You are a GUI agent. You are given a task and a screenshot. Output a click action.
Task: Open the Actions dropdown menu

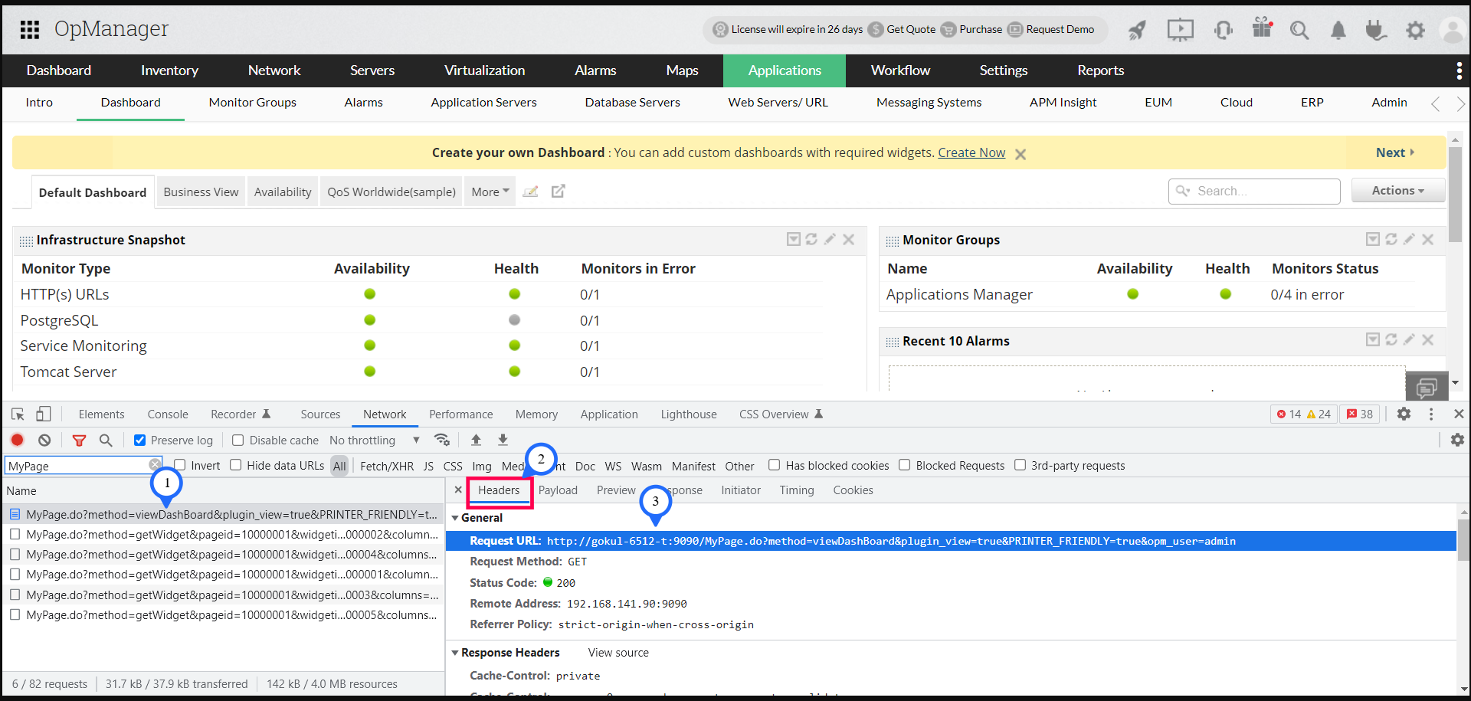coord(1397,191)
